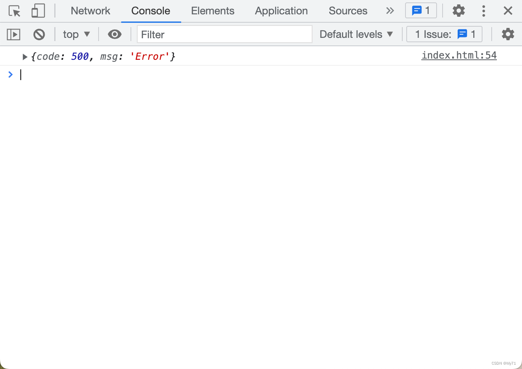Expand the logged code 500 object
This screenshot has width=522, height=369.
(x=25, y=57)
